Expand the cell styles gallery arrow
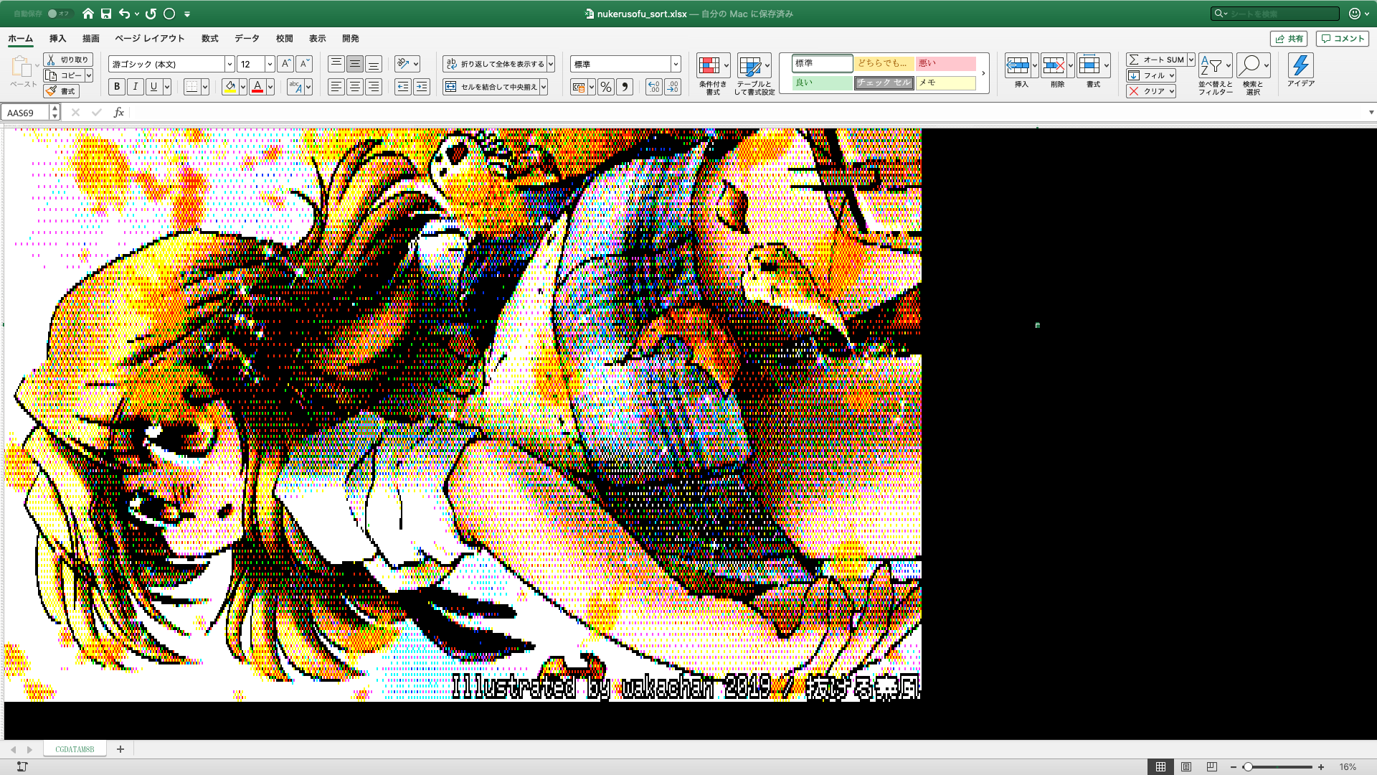The width and height of the screenshot is (1377, 775). [983, 73]
